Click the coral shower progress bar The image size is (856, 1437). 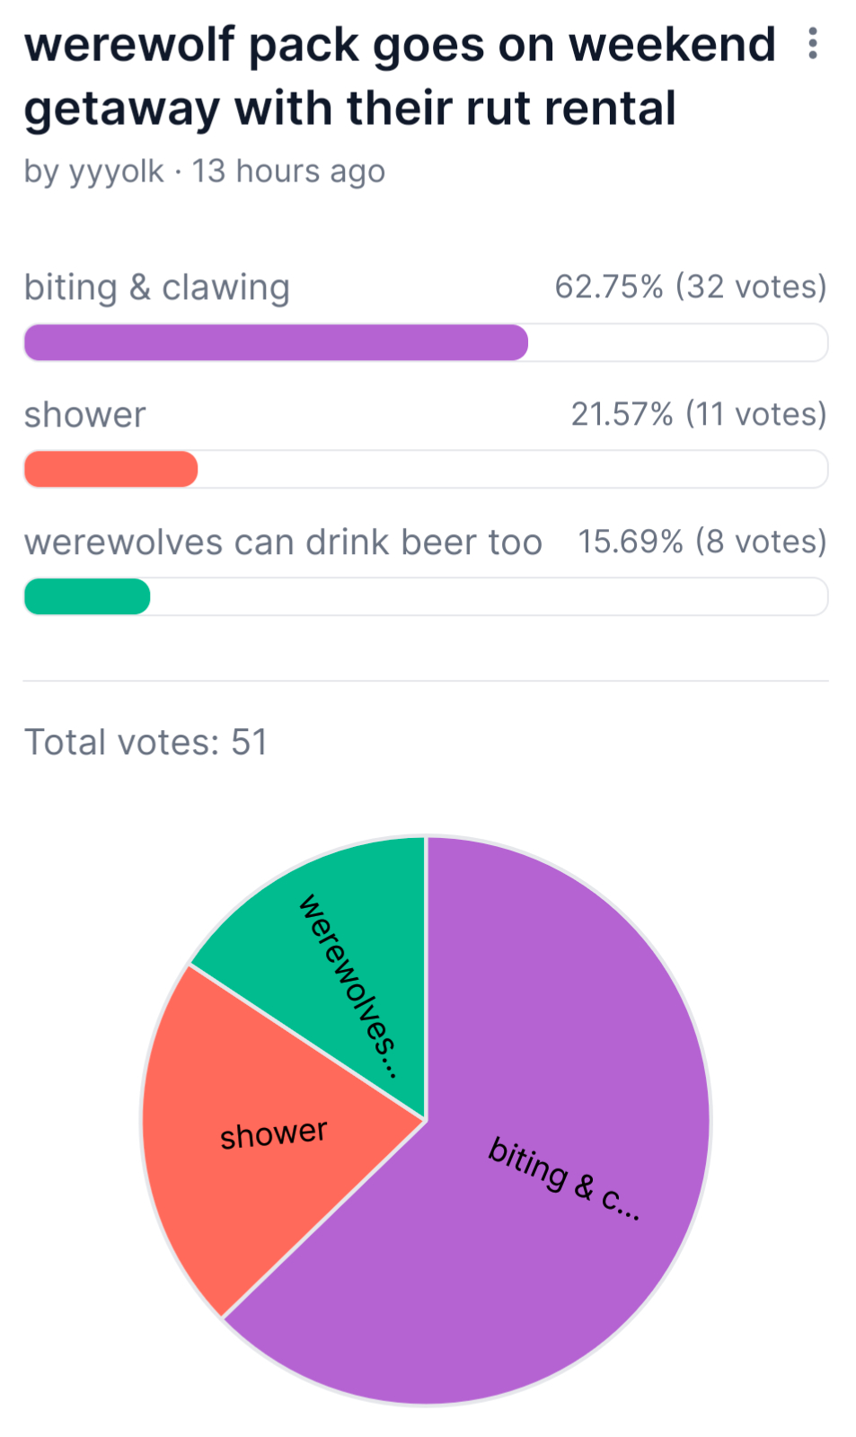(x=110, y=470)
